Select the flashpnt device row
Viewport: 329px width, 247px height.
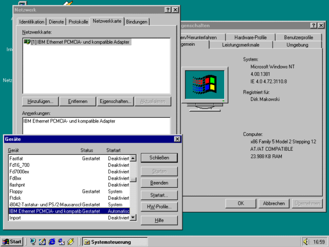coord(69,185)
